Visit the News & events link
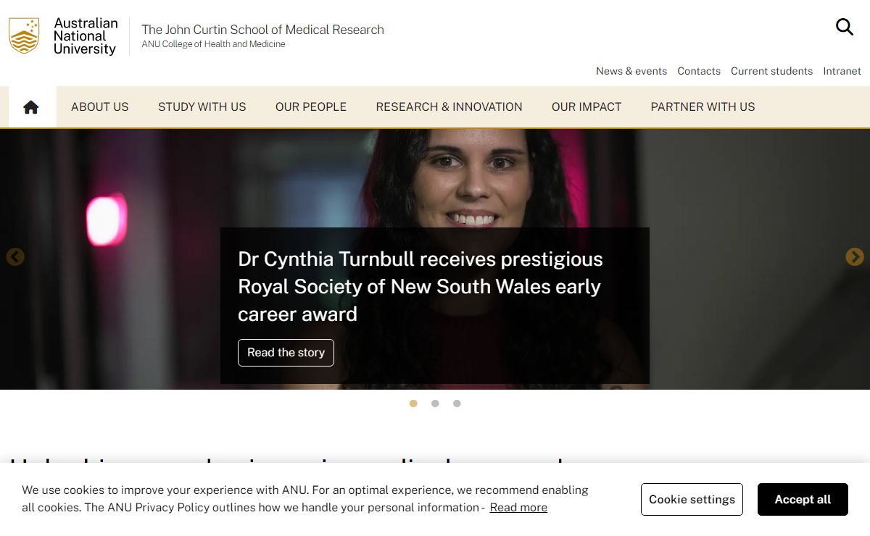 [x=631, y=71]
